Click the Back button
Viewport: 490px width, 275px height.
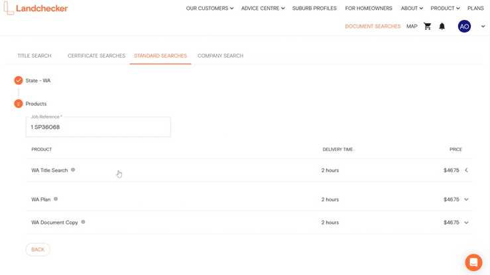[38, 249]
